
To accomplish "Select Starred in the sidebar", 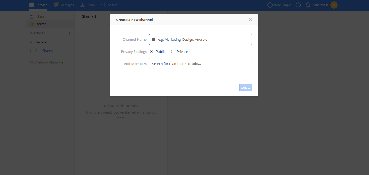I will [50, 24].
